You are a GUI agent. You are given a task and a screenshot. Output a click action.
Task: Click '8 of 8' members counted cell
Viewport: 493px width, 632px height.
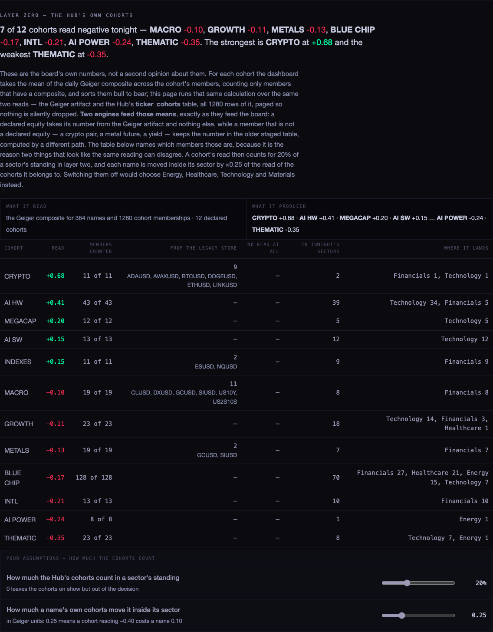pyautogui.click(x=101, y=519)
